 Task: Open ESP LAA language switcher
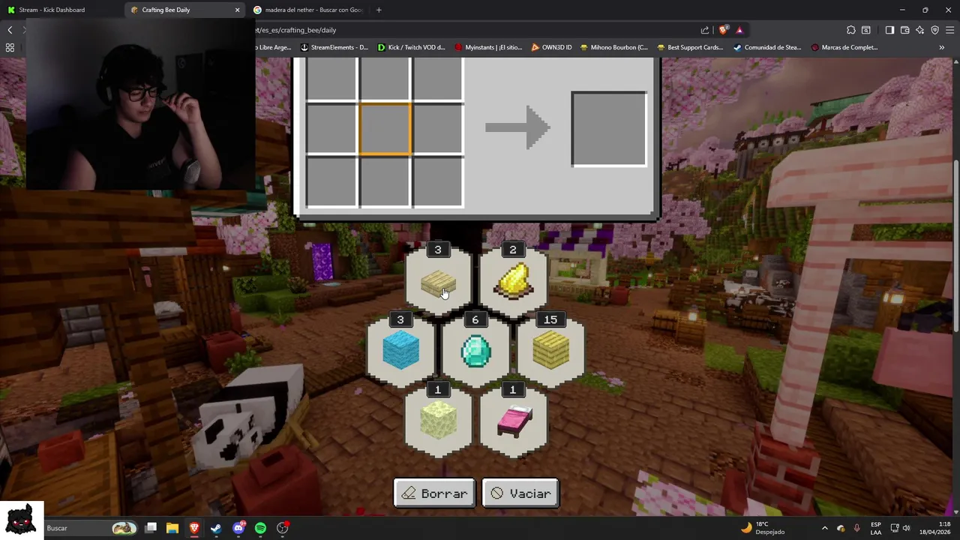(876, 528)
